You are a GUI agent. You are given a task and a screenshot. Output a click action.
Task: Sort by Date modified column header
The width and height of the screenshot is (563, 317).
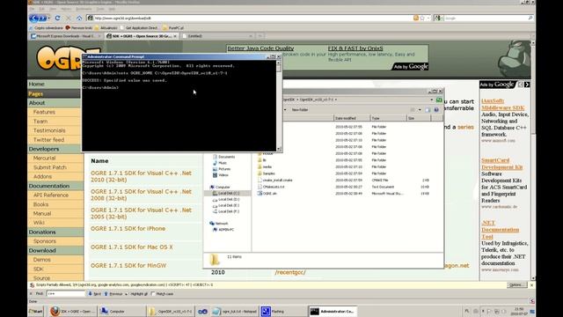coord(352,118)
